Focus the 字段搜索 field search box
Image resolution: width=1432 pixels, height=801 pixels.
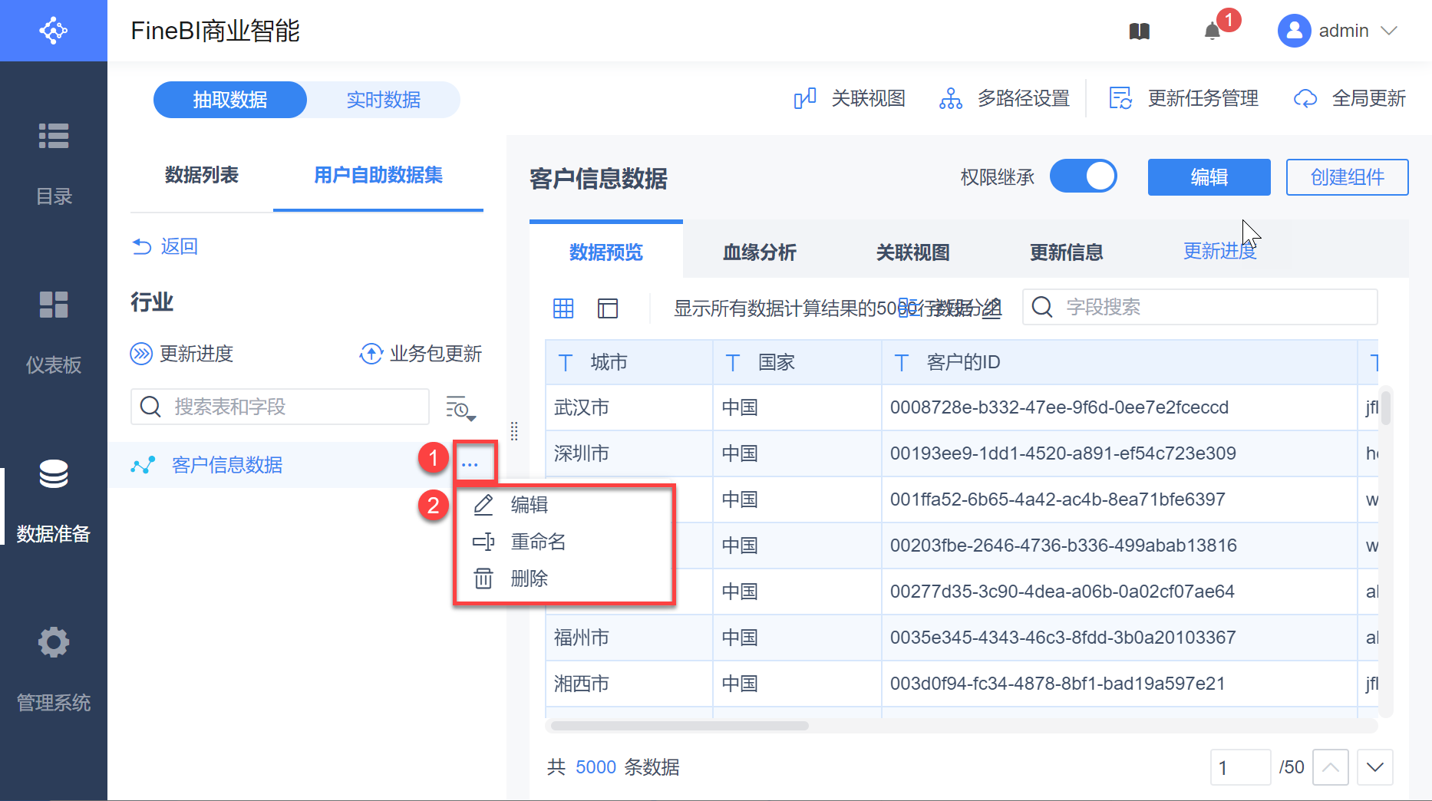(1201, 307)
